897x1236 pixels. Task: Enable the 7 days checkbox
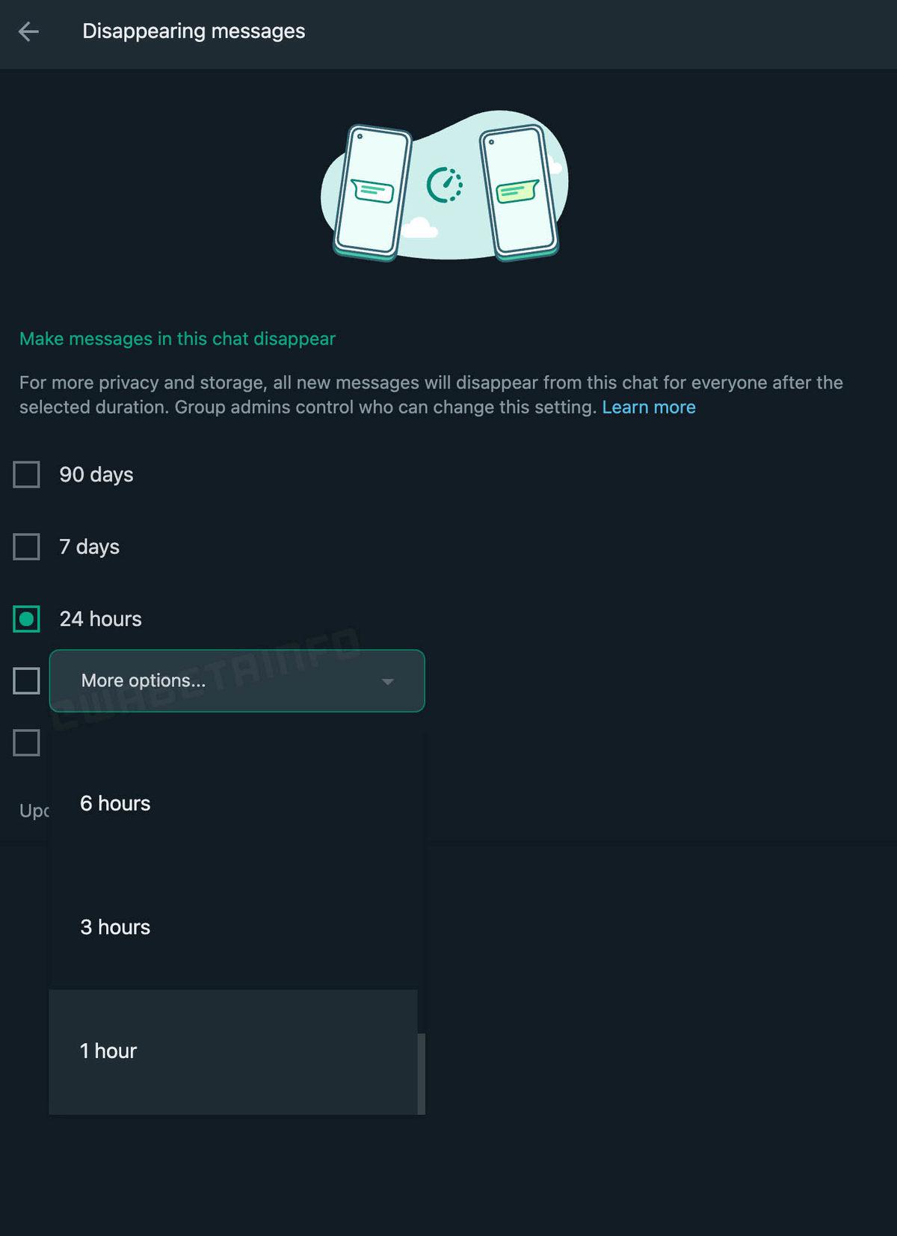(27, 547)
